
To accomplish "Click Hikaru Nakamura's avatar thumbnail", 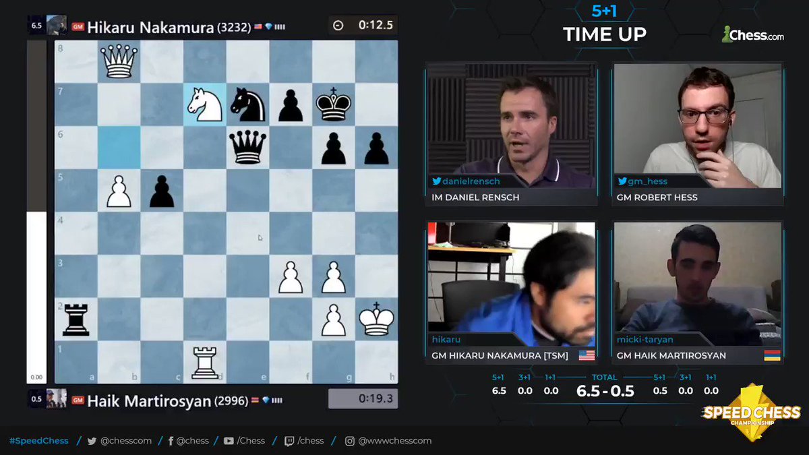I will [x=57, y=25].
